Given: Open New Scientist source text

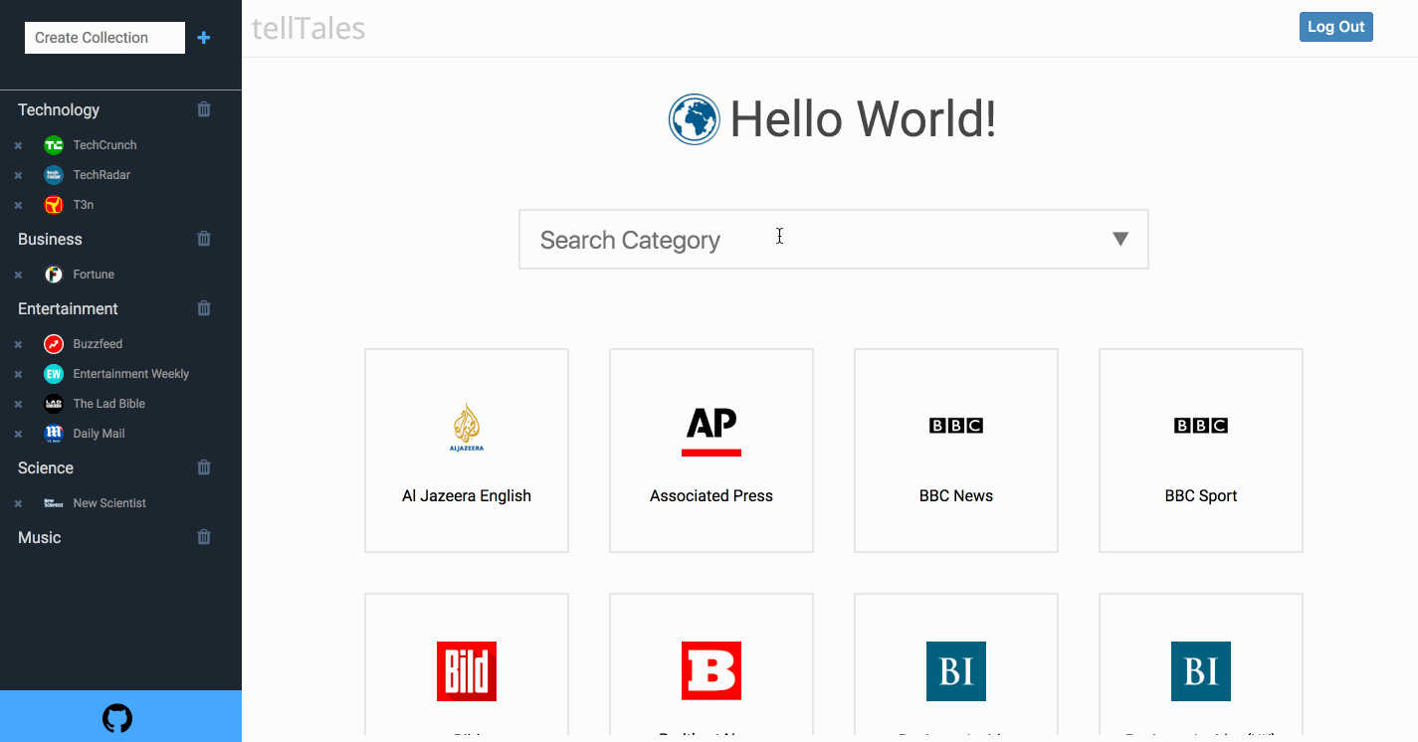Looking at the screenshot, I should (x=109, y=503).
